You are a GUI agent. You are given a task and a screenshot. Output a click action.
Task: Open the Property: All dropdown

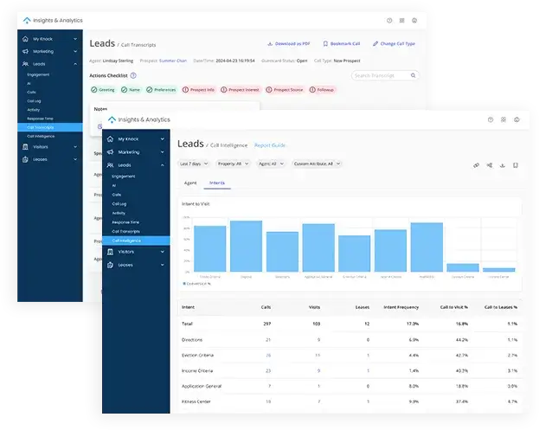coord(233,164)
